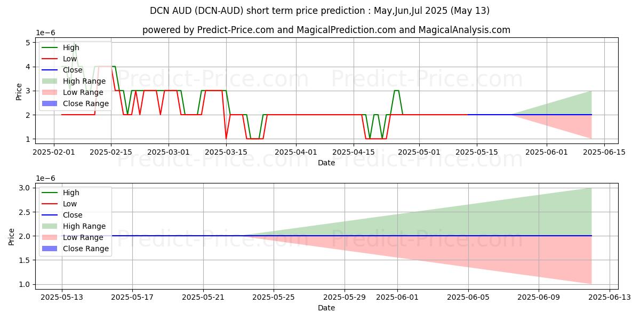Screen dimensions: 640x320
Task: Click the 'powered by Predict-Price.com' subtitle text
Action: [x=326, y=30]
